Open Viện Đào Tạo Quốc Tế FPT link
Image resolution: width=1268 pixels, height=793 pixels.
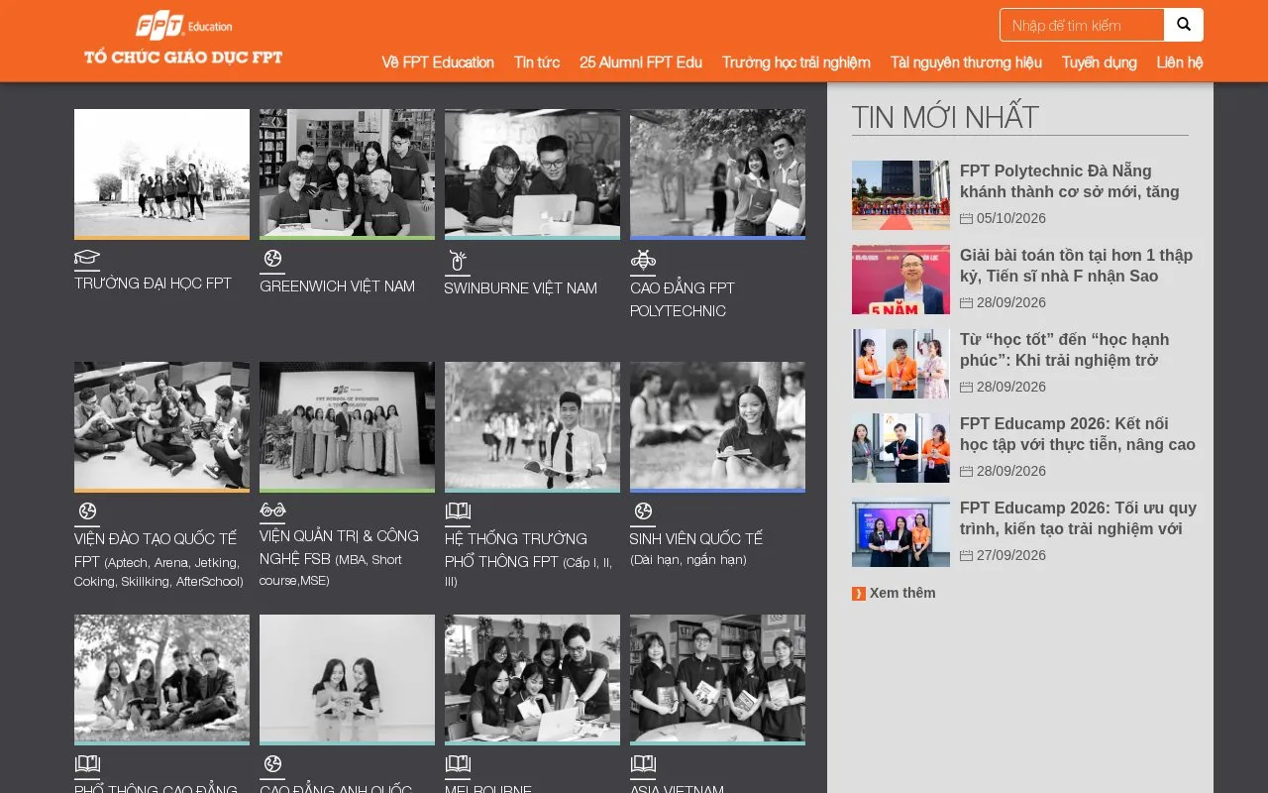pos(158,560)
